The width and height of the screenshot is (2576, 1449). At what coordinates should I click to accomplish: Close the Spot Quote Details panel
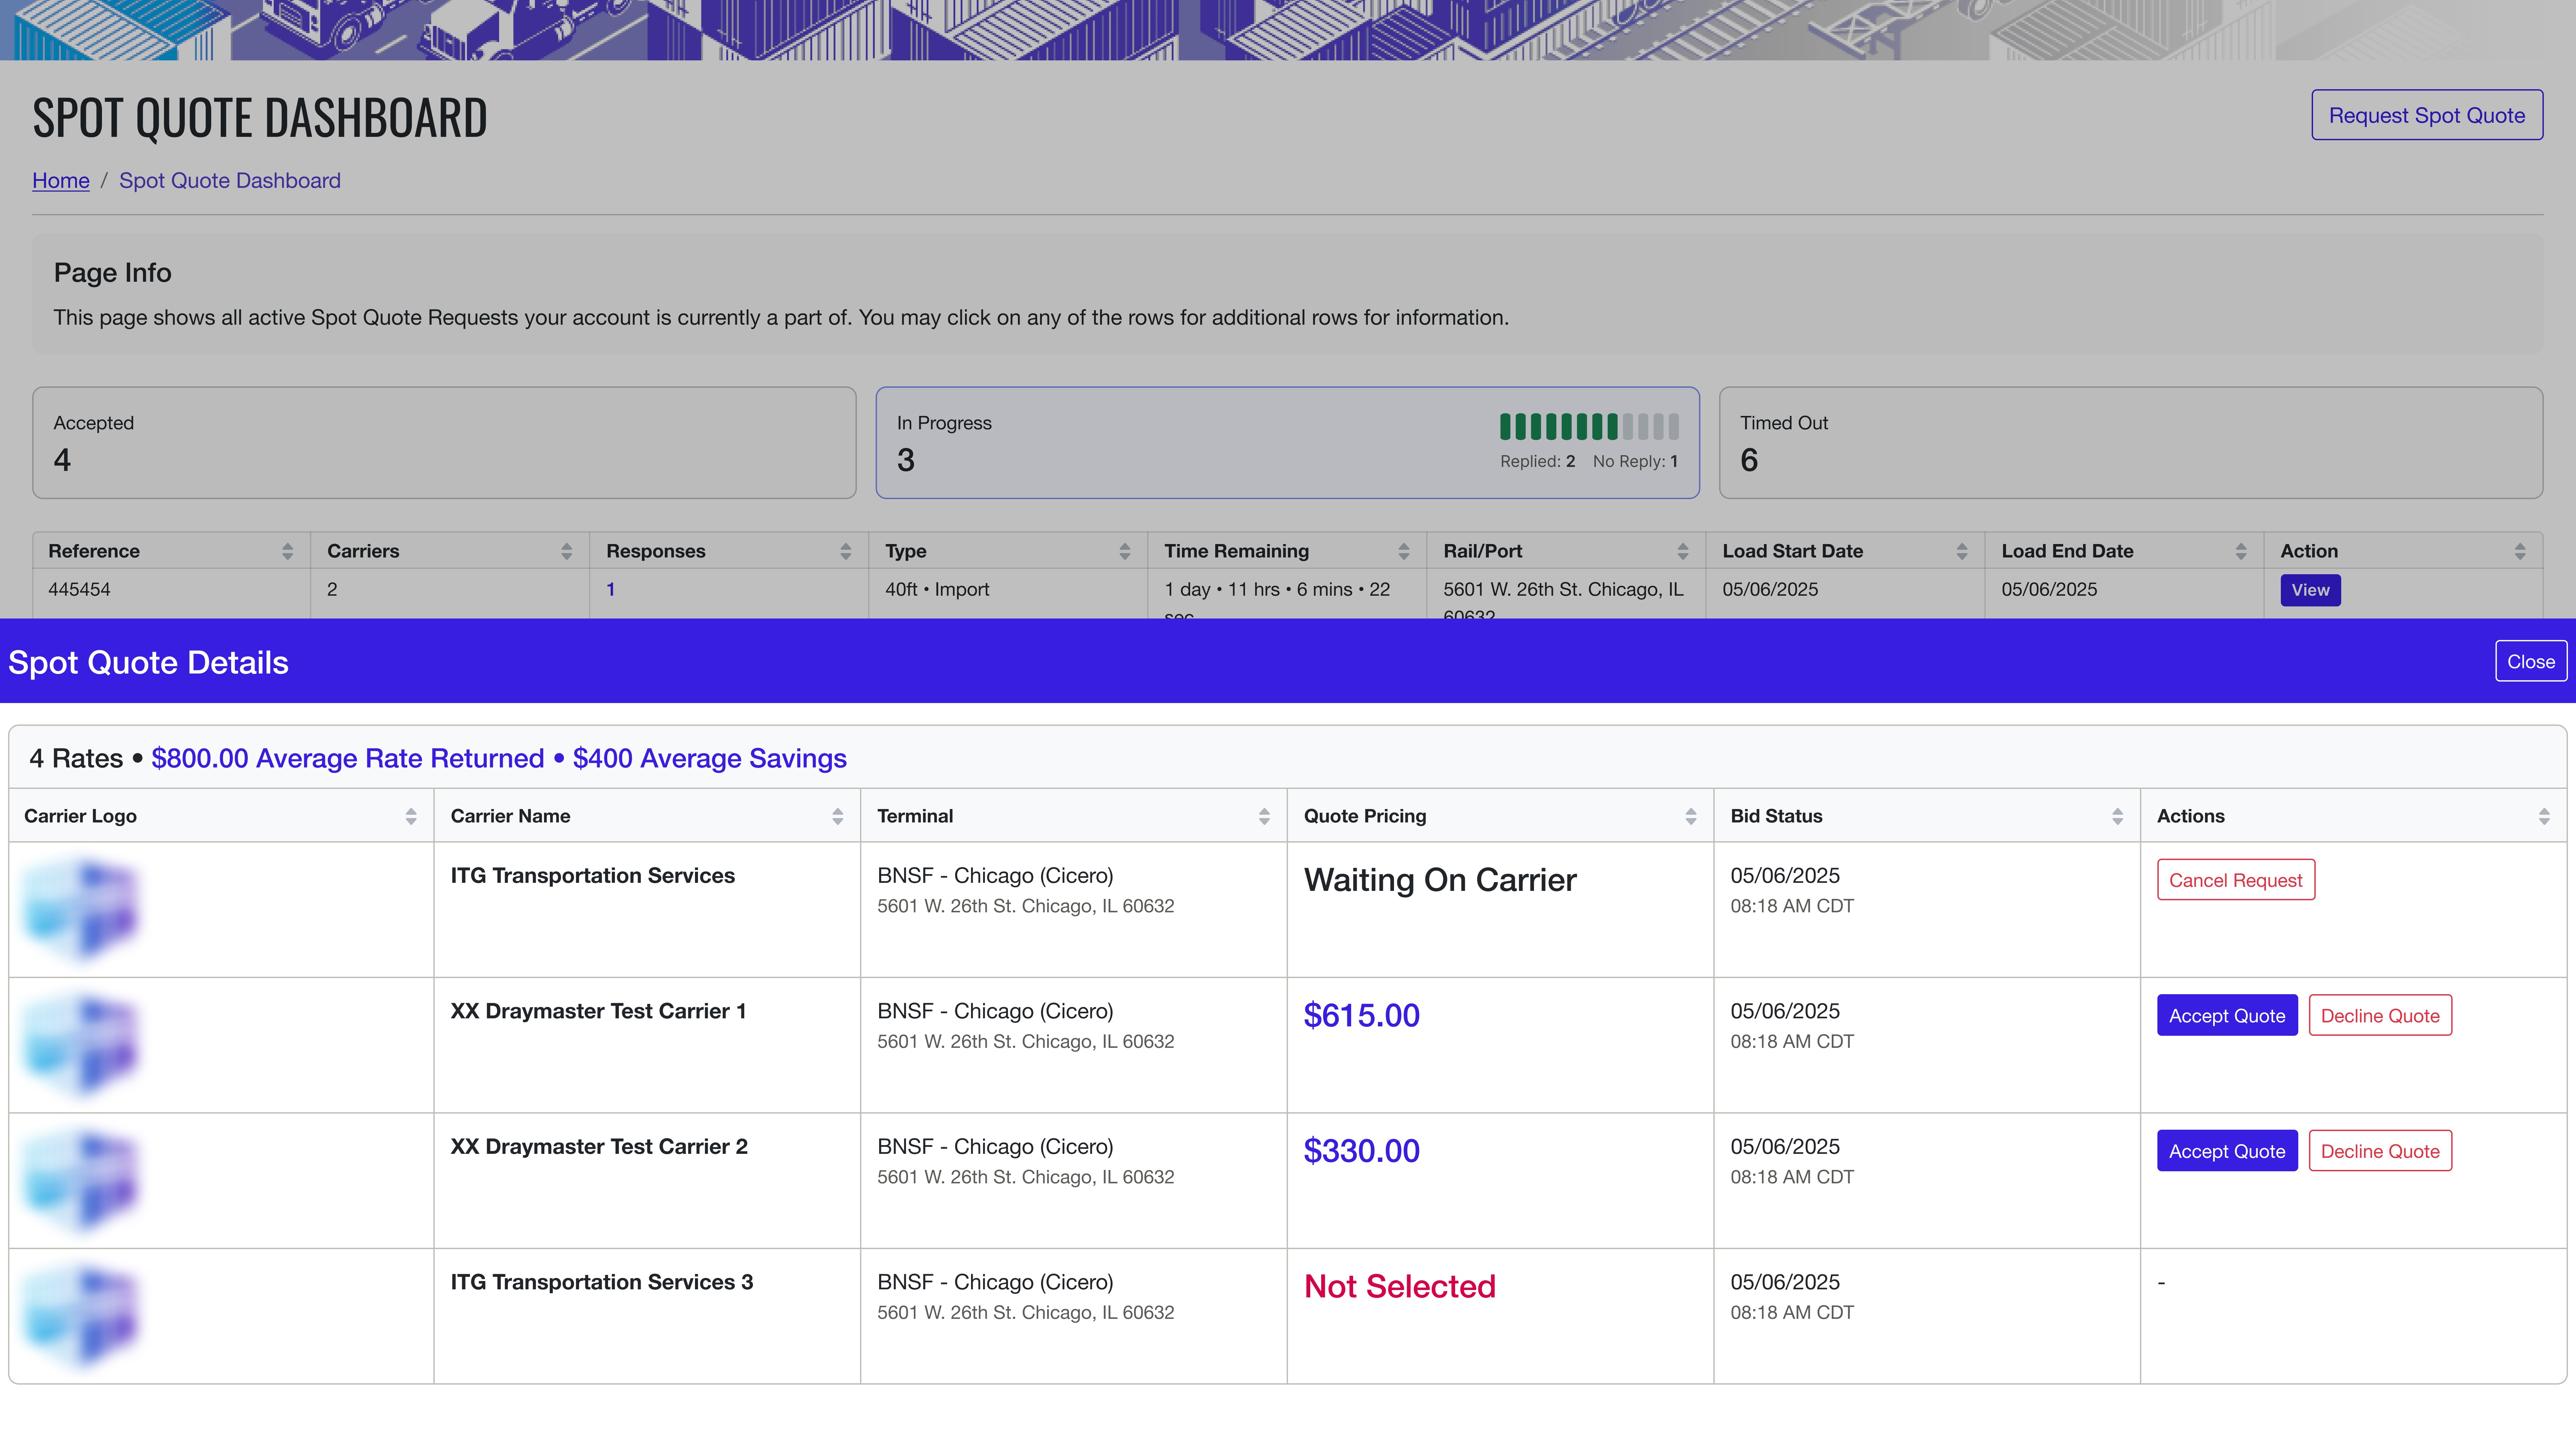2530,661
